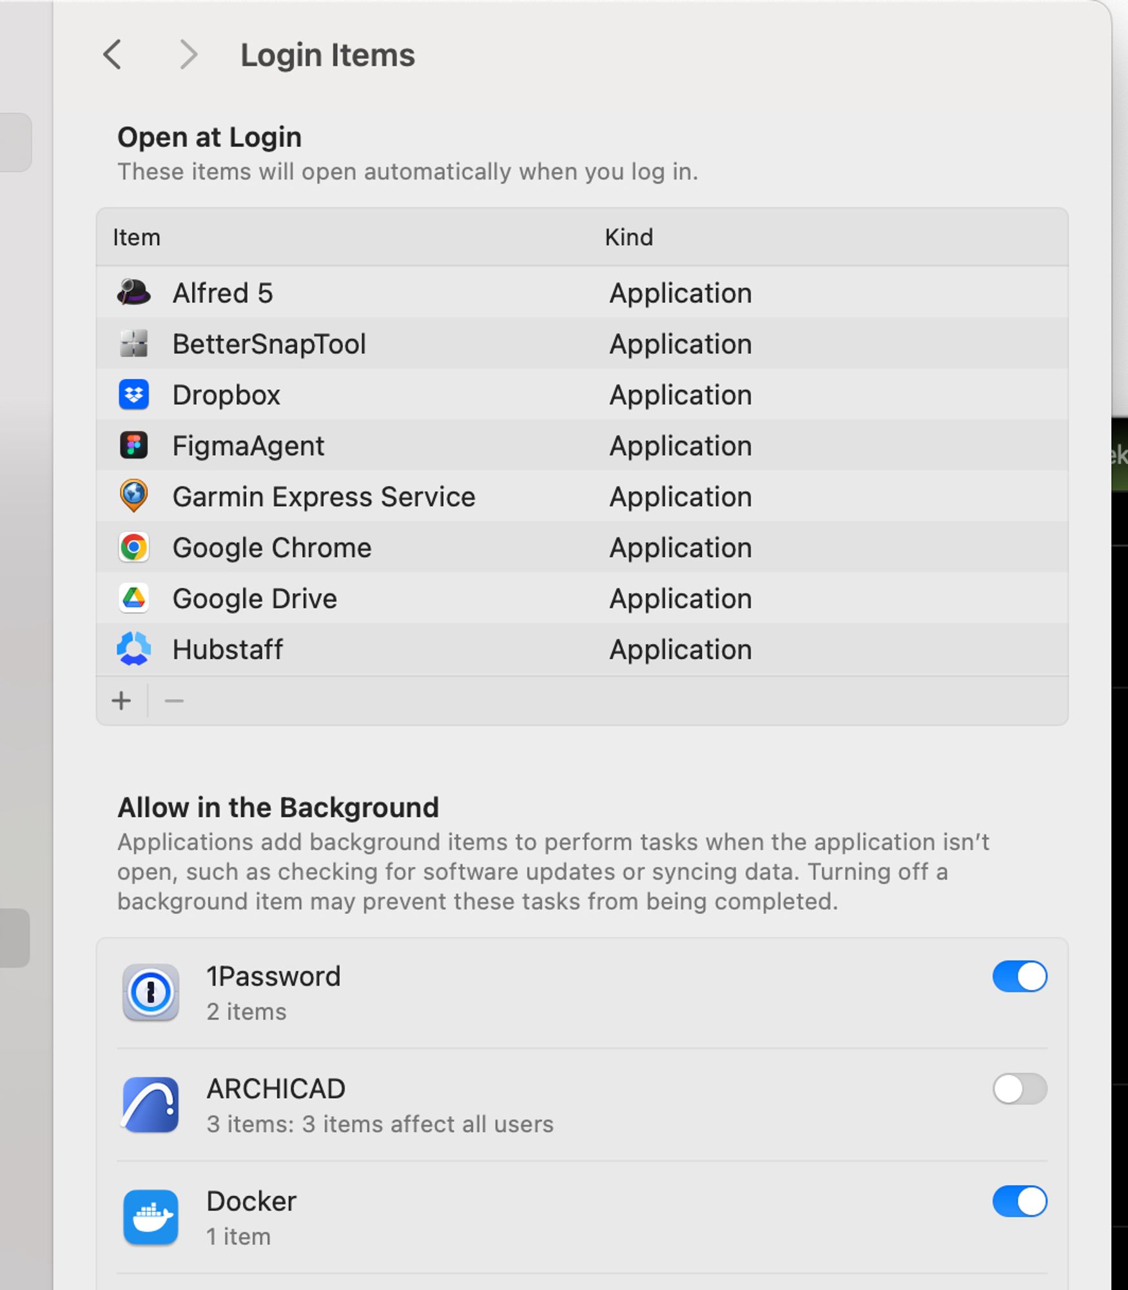This screenshot has height=1290, width=1128.
Task: Click the Login Items title
Action: tap(327, 55)
